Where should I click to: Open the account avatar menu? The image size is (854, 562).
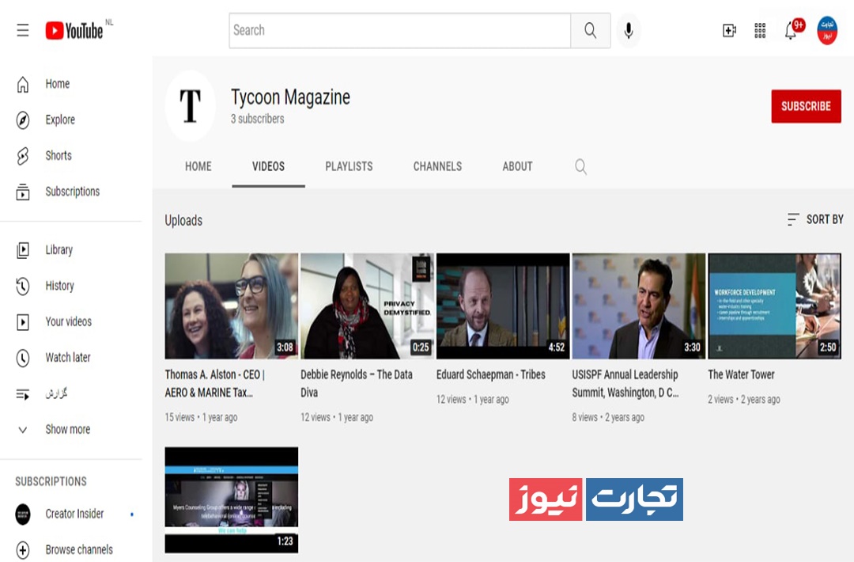[827, 31]
